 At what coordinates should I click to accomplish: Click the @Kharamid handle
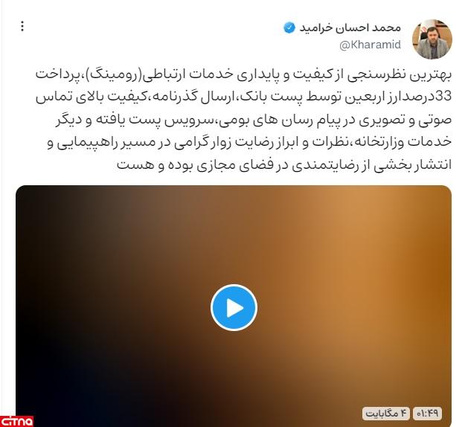[x=370, y=45]
